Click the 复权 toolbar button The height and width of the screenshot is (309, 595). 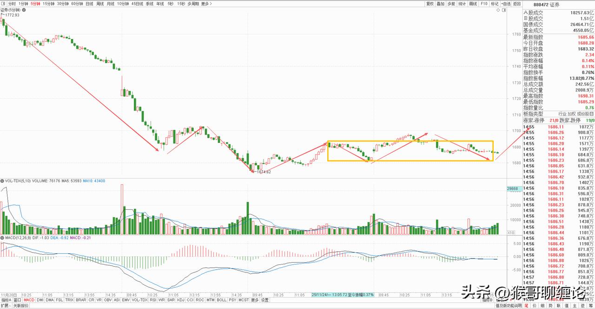coord(430,4)
